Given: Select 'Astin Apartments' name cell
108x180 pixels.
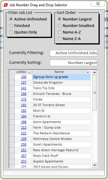Looking at the screenshot, I should pos(61,122).
